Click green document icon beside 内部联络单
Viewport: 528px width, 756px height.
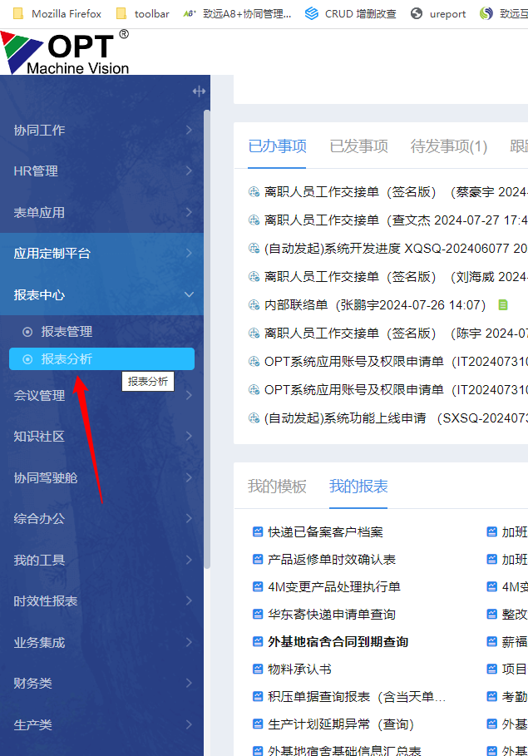click(502, 305)
